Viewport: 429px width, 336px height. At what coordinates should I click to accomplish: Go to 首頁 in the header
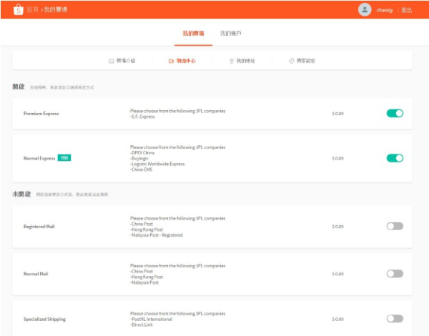point(32,10)
